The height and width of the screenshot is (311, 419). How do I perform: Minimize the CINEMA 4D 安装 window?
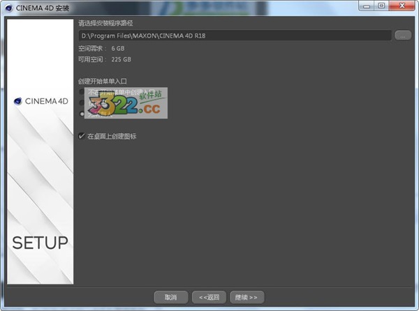click(x=367, y=6)
